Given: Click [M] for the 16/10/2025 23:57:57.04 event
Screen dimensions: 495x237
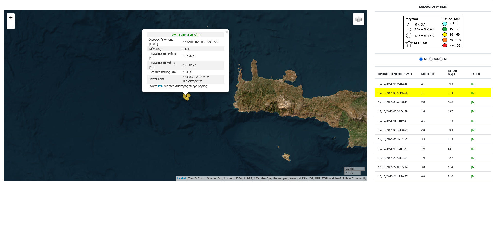Looking at the screenshot, I should click(x=473, y=158).
